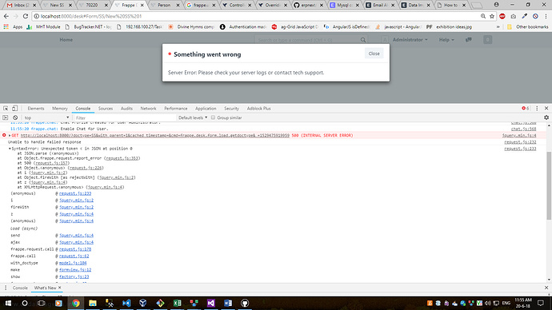Click the console vertical scrollbar
The height and width of the screenshot is (310, 552).
(549, 185)
